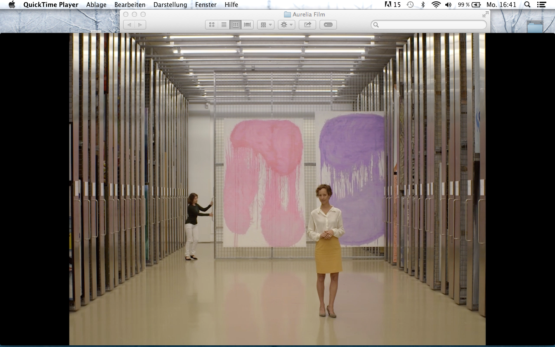555x347 pixels.
Task: Open Spotlight search in the menu bar
Action: [x=527, y=5]
